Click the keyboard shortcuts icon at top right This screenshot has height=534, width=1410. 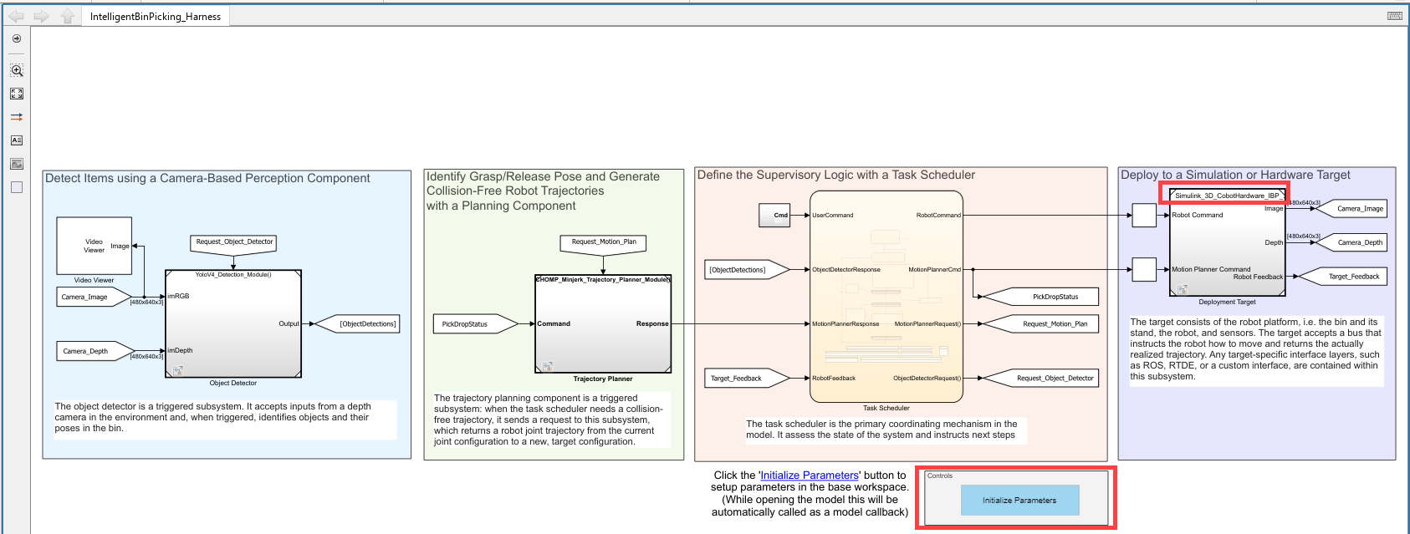[1394, 16]
